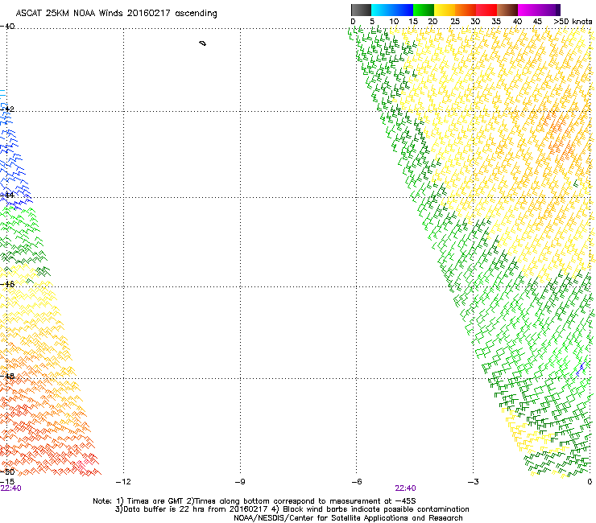Viewport: 596px width, 523px height.
Task: Click the '-40' latitude label
Action: 7,27
